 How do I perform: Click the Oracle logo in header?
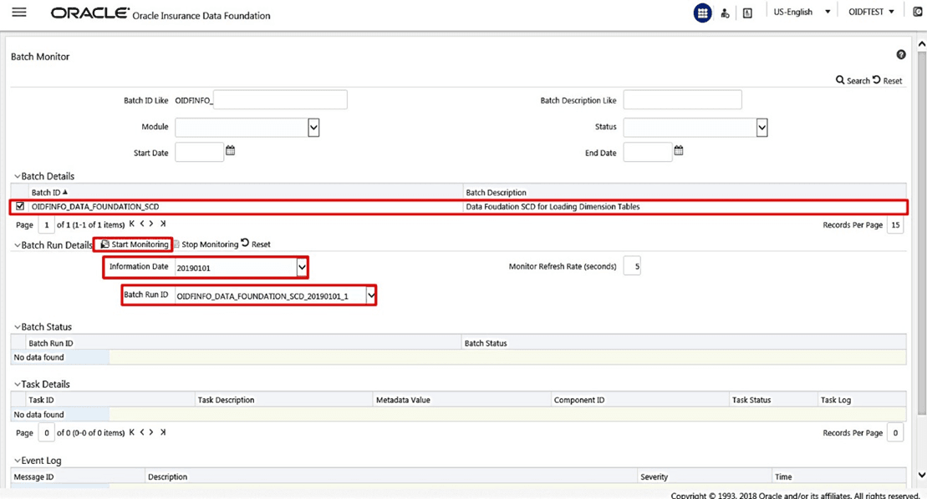pos(90,13)
